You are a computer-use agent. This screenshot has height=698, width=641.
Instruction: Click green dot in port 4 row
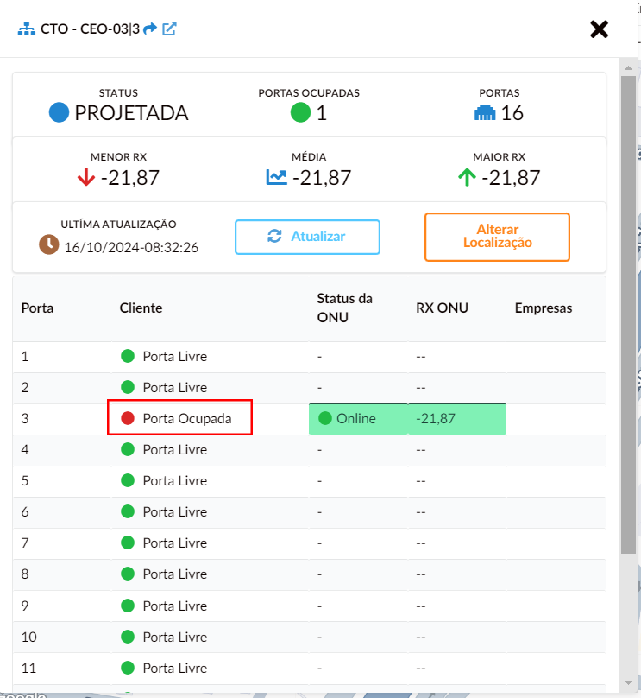(128, 449)
